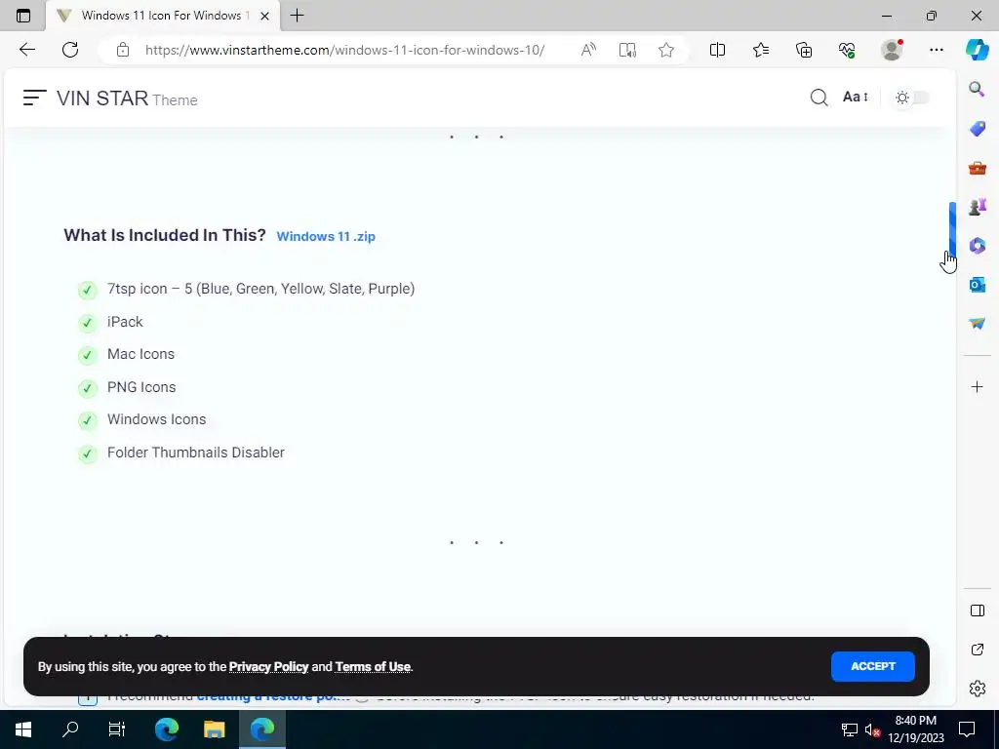999x749 pixels.
Task: Click the 'iPack' list item
Action: pos(125,322)
